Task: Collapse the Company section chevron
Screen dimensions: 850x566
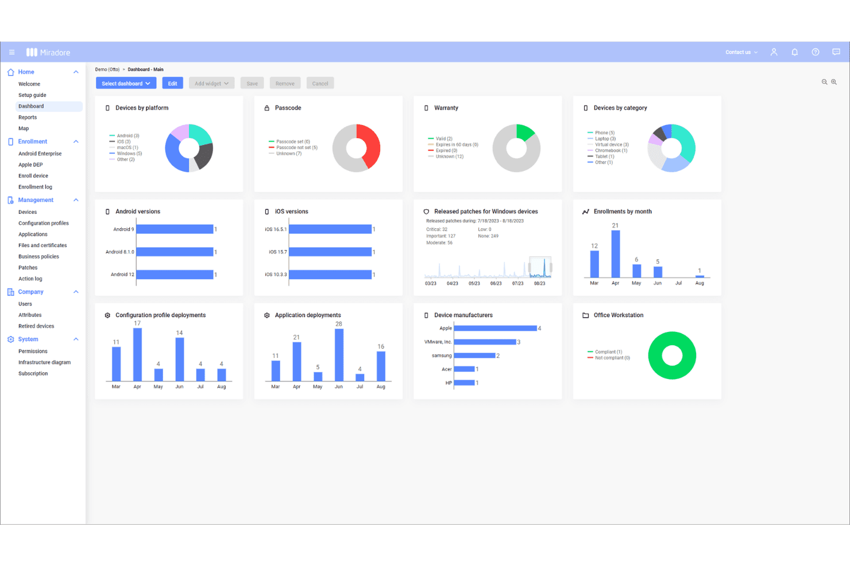Action: click(x=76, y=292)
